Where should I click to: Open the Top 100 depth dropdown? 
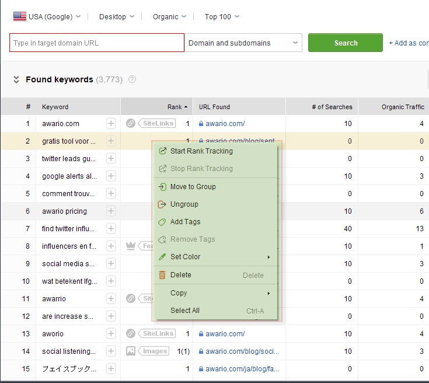222,17
